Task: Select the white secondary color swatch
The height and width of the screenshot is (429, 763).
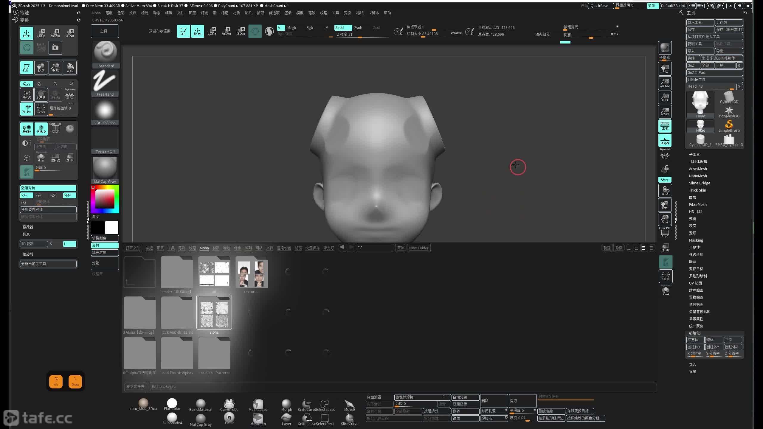Action: [x=112, y=228]
